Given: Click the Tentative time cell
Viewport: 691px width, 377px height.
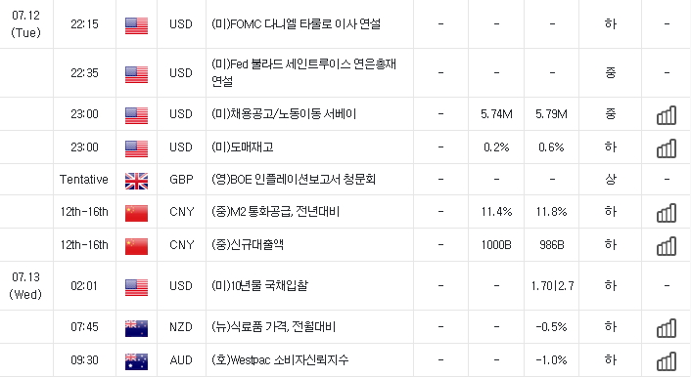Looking at the screenshot, I should coord(84,179).
